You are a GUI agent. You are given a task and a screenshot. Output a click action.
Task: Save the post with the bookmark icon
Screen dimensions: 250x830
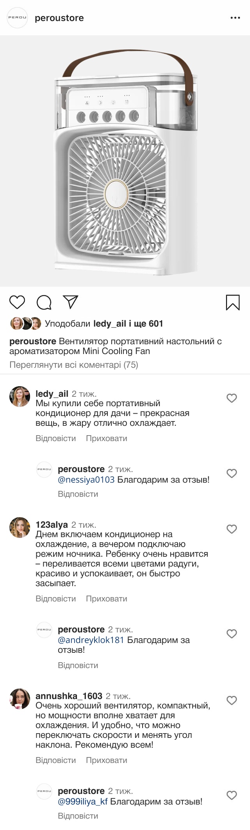pos(233,303)
